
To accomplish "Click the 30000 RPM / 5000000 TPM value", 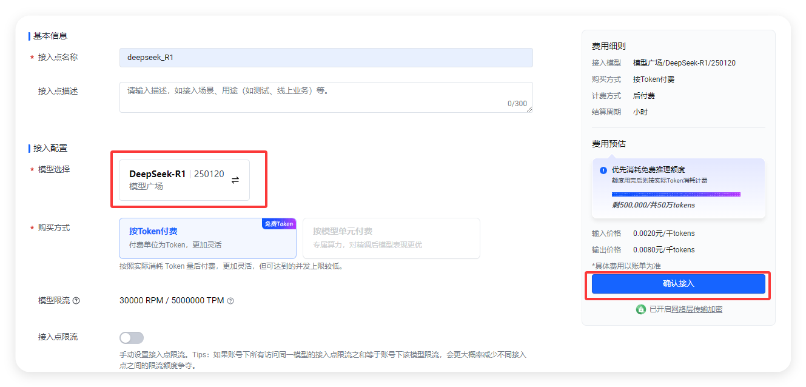I will coord(172,301).
